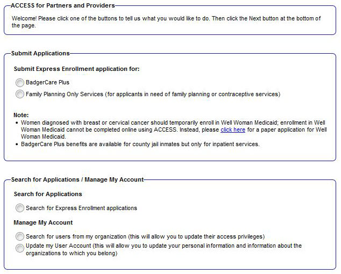Viewport: 341px width, 274px height.
Task: Select the Family Planning Only Services radio button
Action: coord(20,95)
